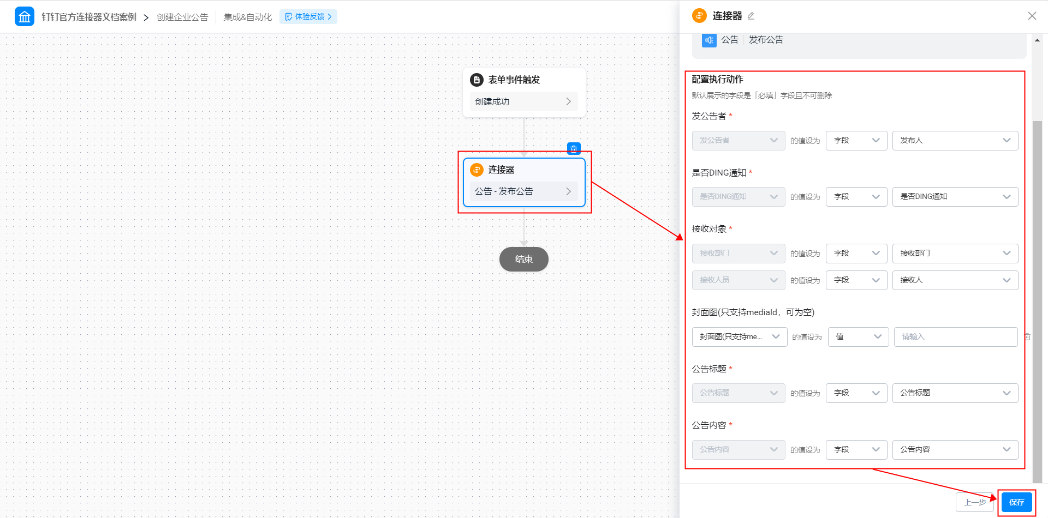Image resolution: width=1048 pixels, height=518 pixels.
Task: Click the blue announcement speaker icon
Action: pyautogui.click(x=709, y=40)
